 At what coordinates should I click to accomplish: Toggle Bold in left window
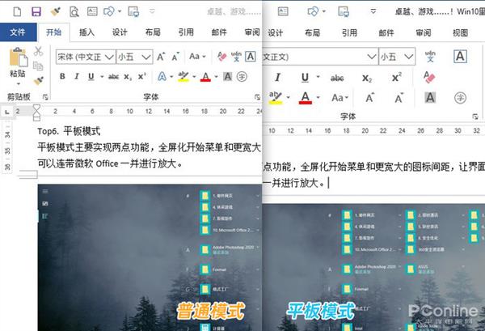(x=62, y=77)
